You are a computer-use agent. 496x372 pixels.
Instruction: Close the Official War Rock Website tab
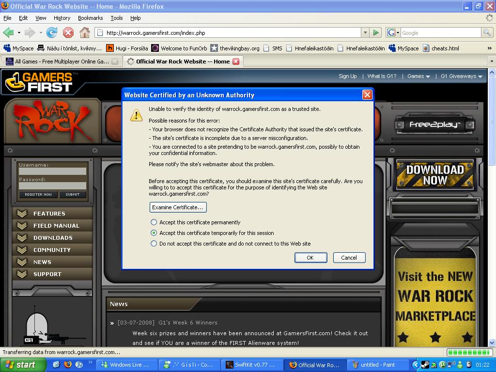pyautogui.click(x=236, y=62)
